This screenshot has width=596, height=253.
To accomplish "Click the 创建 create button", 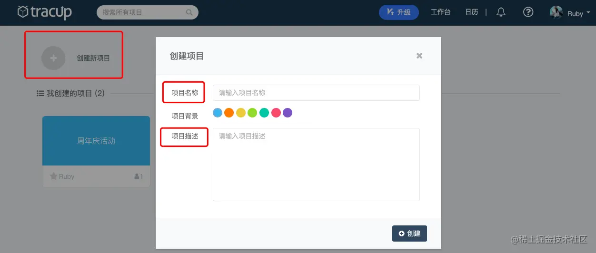I will (409, 234).
